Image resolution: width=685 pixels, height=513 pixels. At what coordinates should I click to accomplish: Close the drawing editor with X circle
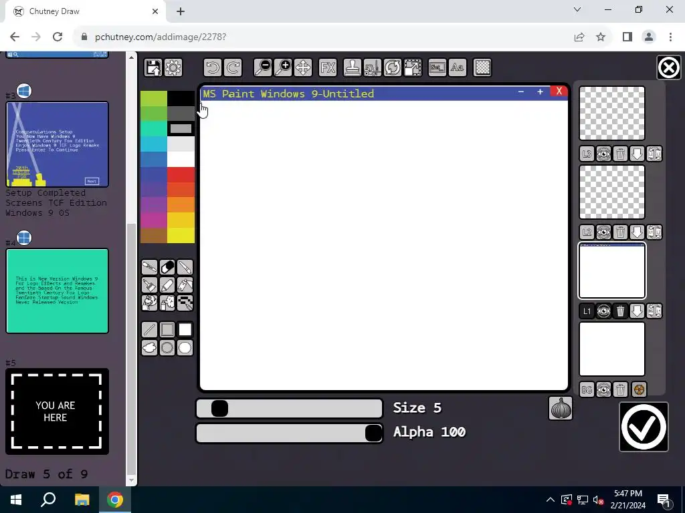669,67
